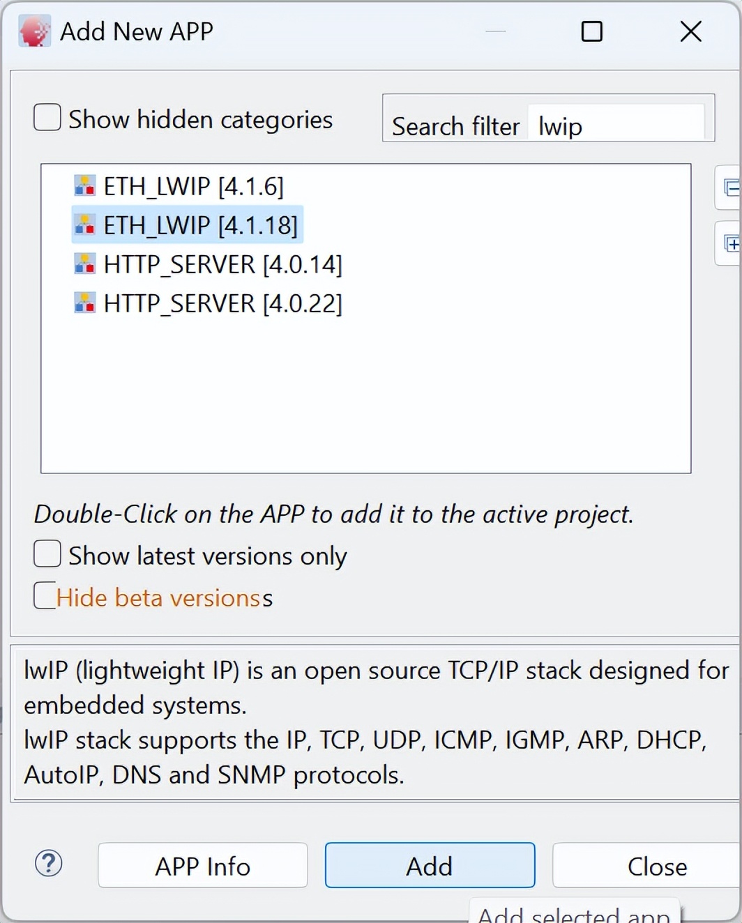Maximize the Add New APP window
This screenshot has width=742, height=923.
592,31
